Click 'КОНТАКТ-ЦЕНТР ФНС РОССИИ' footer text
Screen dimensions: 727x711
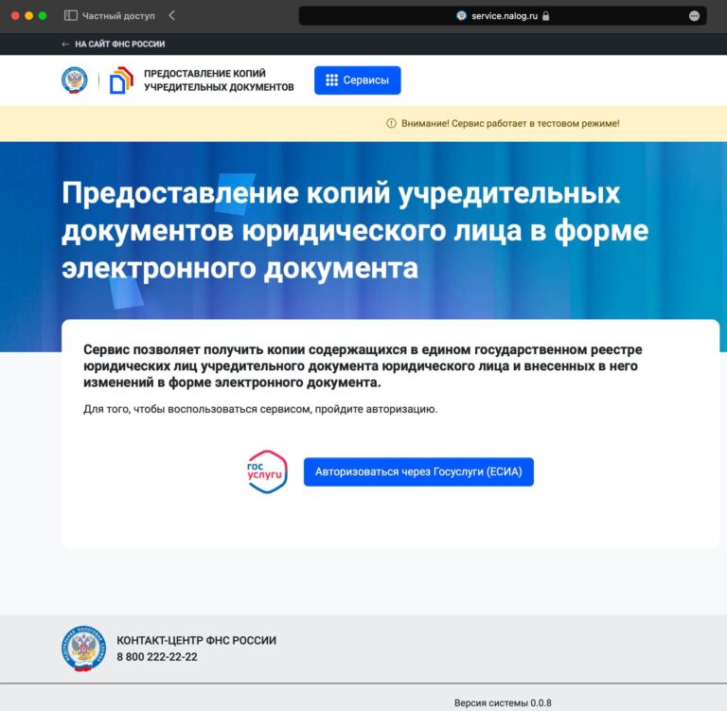tap(196, 640)
